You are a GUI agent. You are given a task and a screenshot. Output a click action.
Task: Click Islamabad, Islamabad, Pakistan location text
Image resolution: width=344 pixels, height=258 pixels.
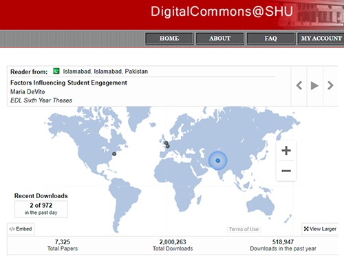[105, 72]
